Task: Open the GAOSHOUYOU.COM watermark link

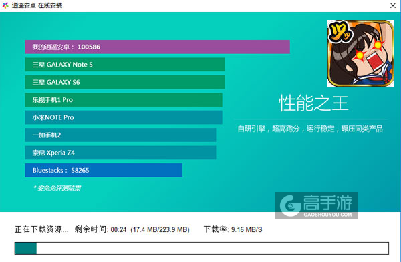Action: coord(327,215)
